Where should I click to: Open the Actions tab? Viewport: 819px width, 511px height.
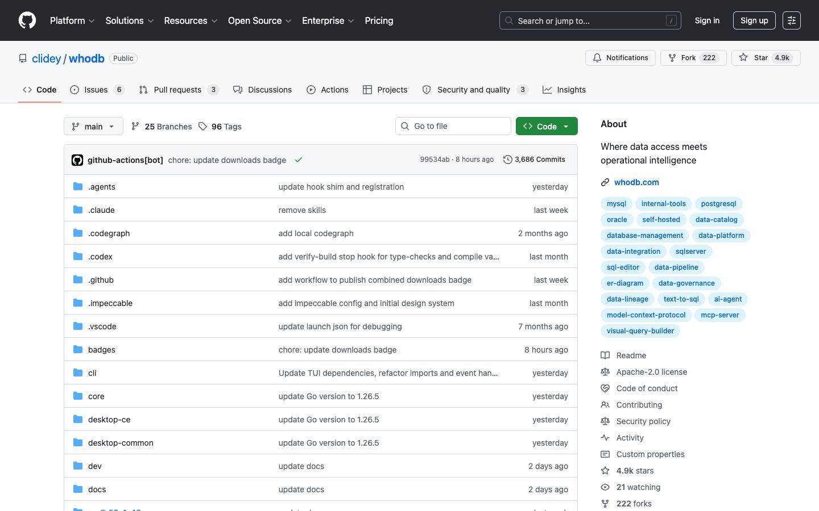(328, 90)
